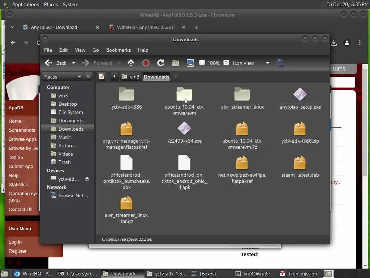Screen dimensions: 370x278
Task: Open Videos in the sidebar
Action: [66, 154]
